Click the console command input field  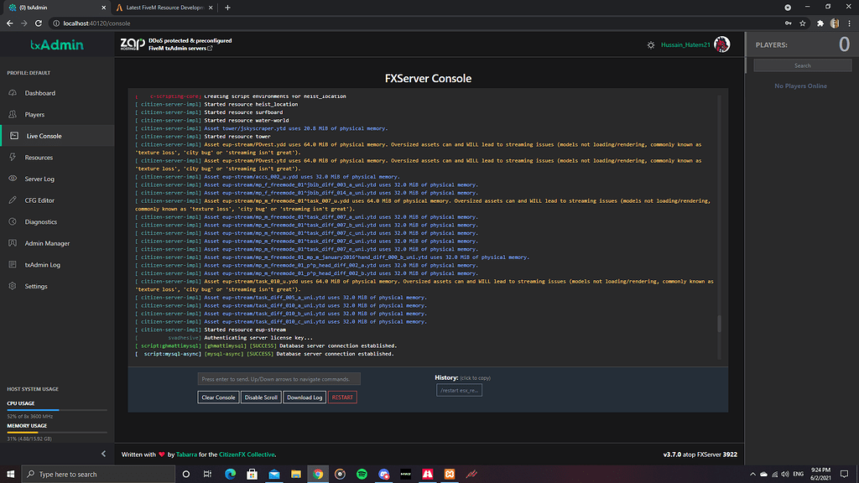pyautogui.click(x=279, y=379)
